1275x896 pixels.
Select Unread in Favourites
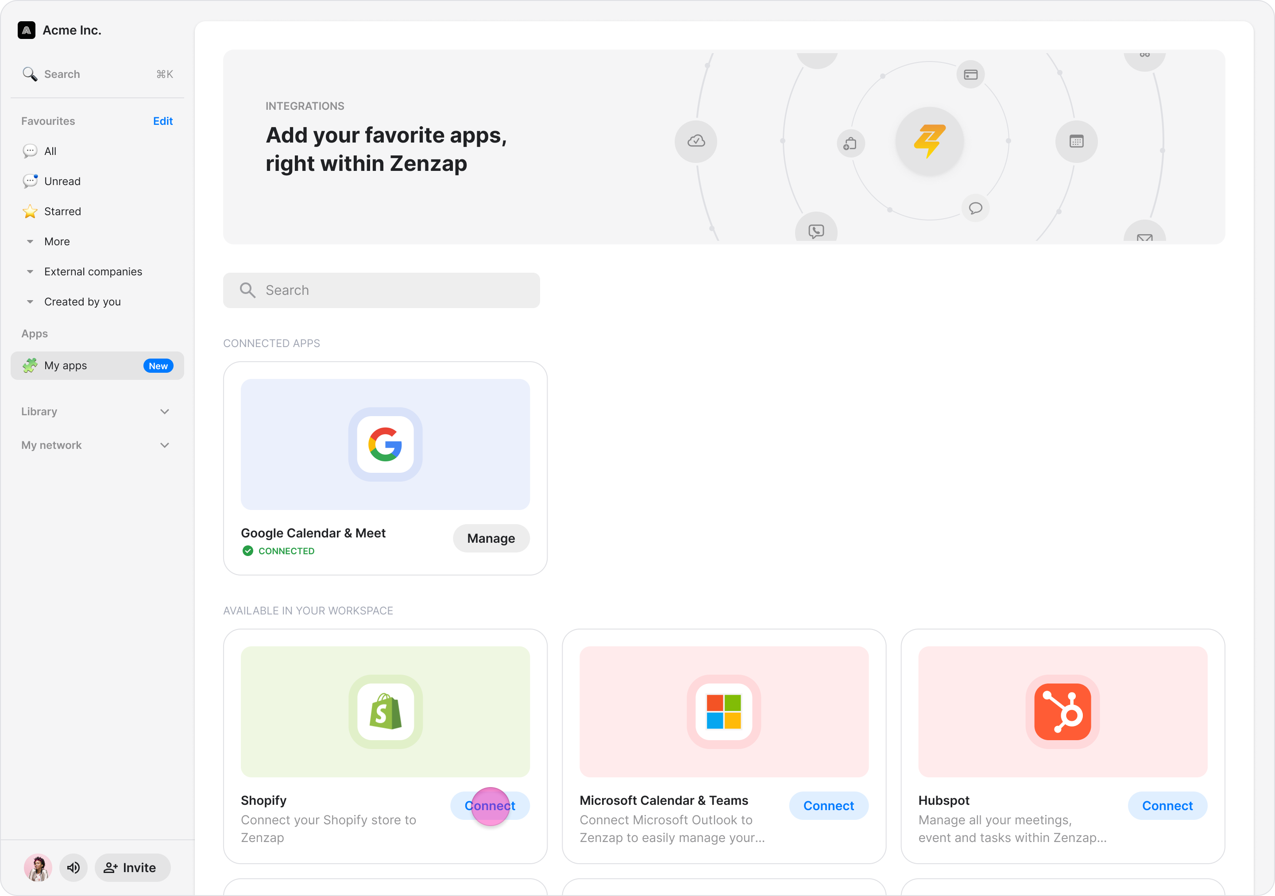click(x=62, y=181)
